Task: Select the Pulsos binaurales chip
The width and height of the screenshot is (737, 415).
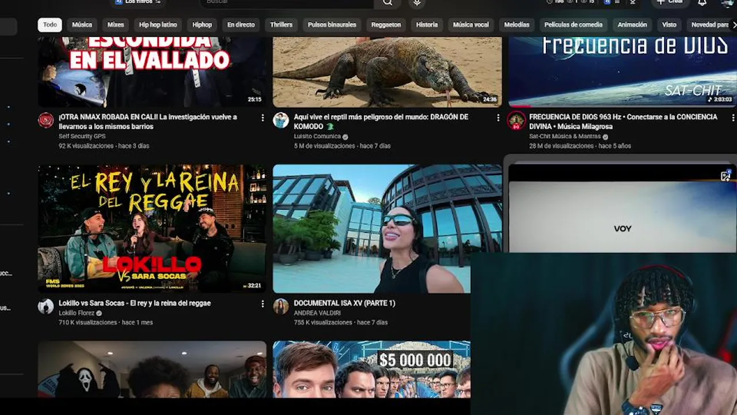Action: tap(332, 25)
